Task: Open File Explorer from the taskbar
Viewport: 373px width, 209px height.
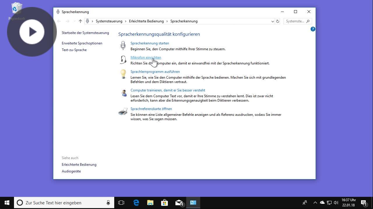Action: [x=150, y=203]
